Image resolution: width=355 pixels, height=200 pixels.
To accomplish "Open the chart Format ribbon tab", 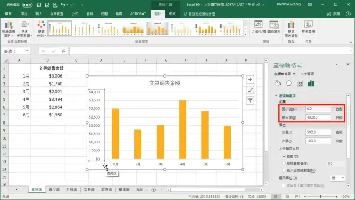I will tap(172, 14).
